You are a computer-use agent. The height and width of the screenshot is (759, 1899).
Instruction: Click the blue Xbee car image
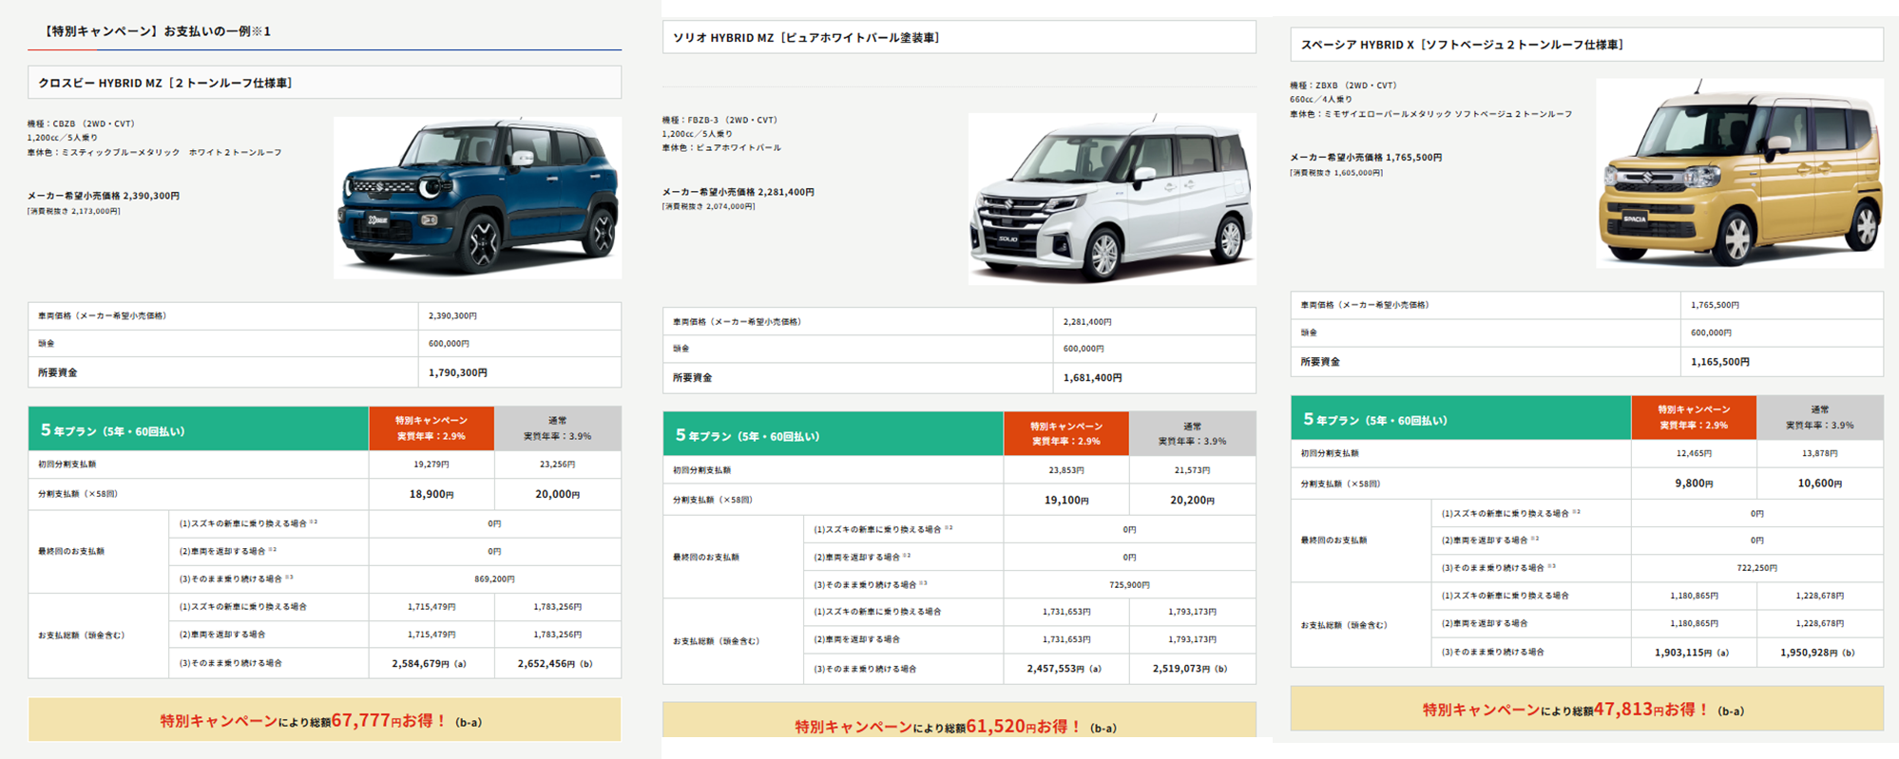pyautogui.click(x=477, y=198)
